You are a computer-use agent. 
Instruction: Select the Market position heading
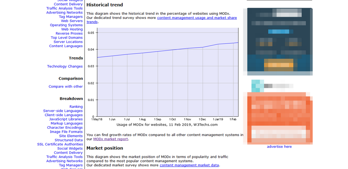pos(104,148)
